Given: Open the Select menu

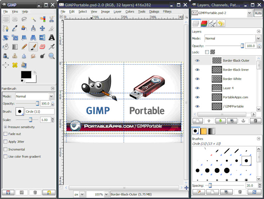Looking at the screenshot, I should click(x=83, y=12).
